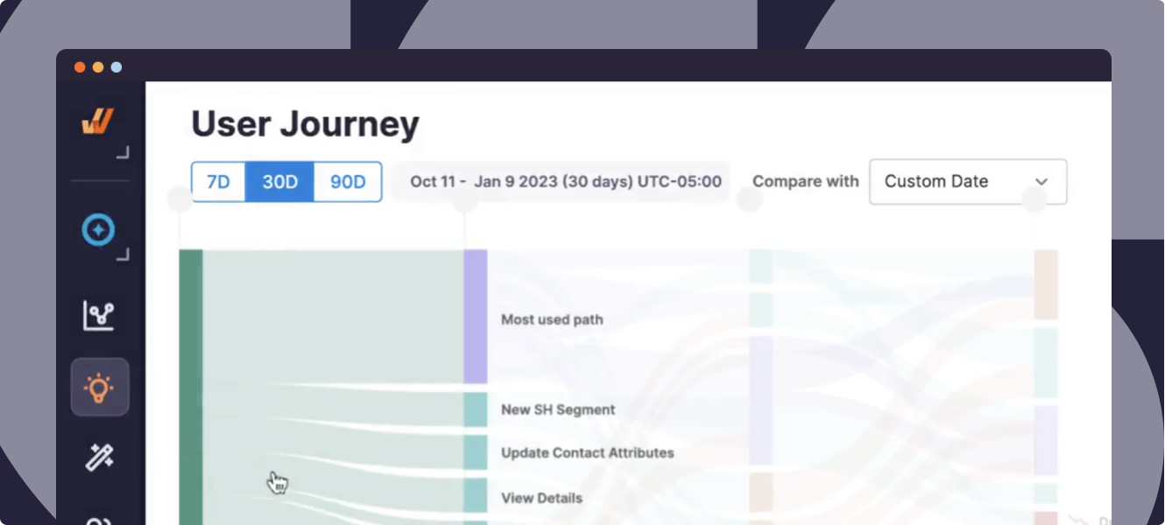The width and height of the screenshot is (1165, 525).
Task: Switch the date range to 7D
Action: [218, 182]
